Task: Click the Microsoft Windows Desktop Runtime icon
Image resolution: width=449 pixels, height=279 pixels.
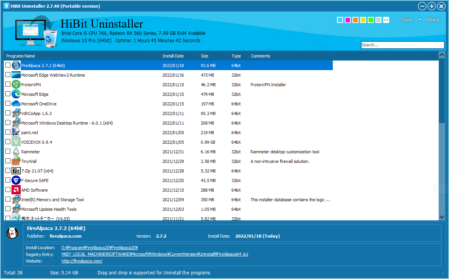Action: pos(16,123)
